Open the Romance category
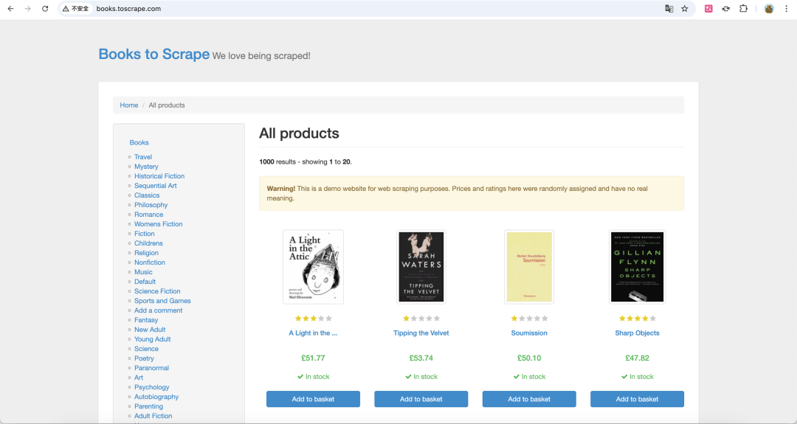This screenshot has height=424, width=797. tap(148, 215)
